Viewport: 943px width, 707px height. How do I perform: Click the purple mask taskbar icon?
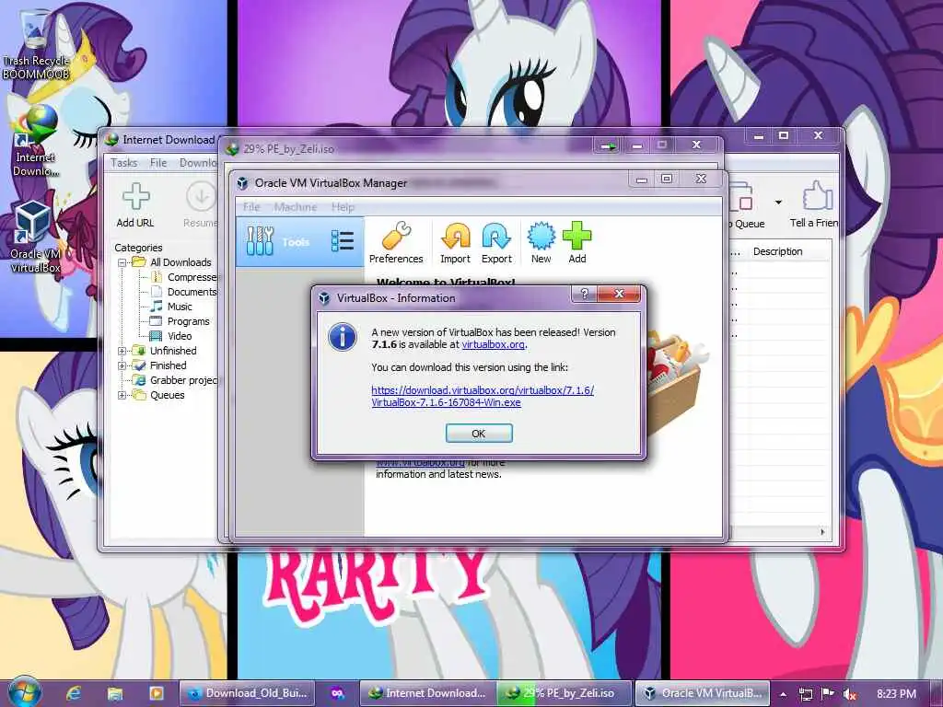point(337,693)
